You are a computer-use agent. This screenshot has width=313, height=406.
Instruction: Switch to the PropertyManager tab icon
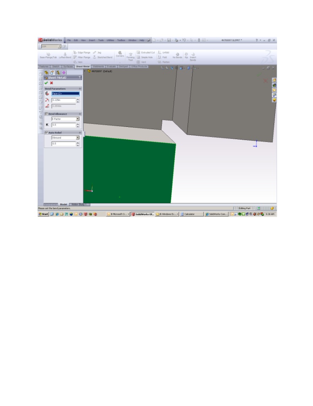tap(52, 73)
